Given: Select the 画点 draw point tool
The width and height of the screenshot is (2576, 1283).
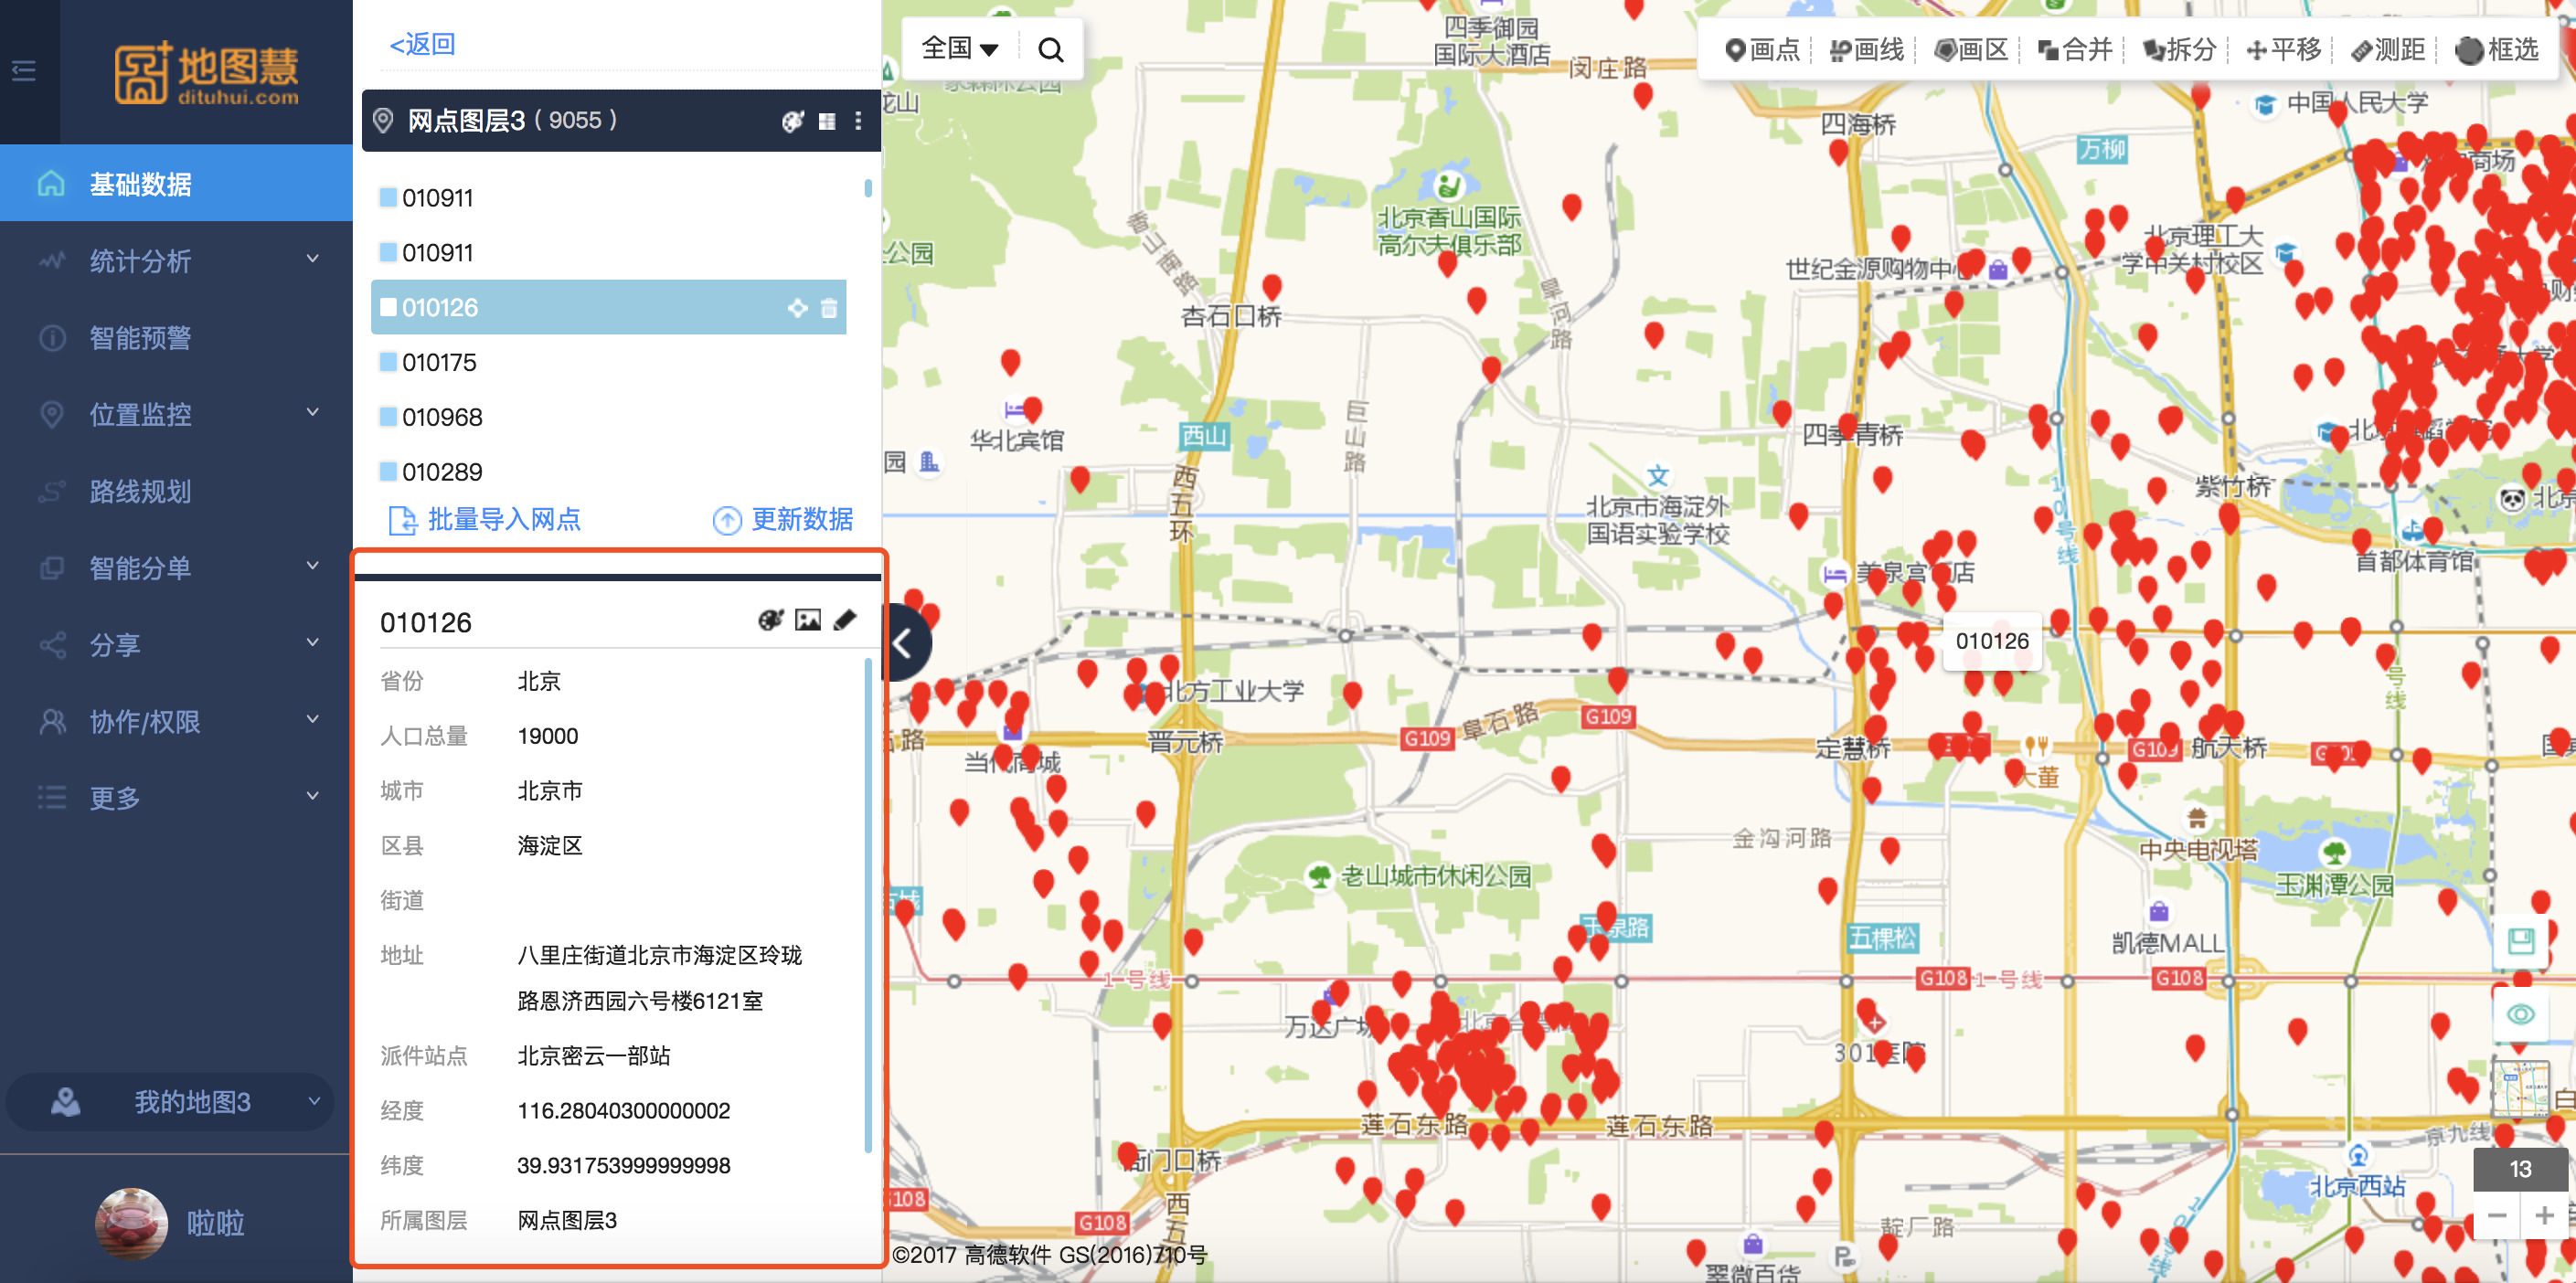Looking at the screenshot, I should (x=1762, y=50).
